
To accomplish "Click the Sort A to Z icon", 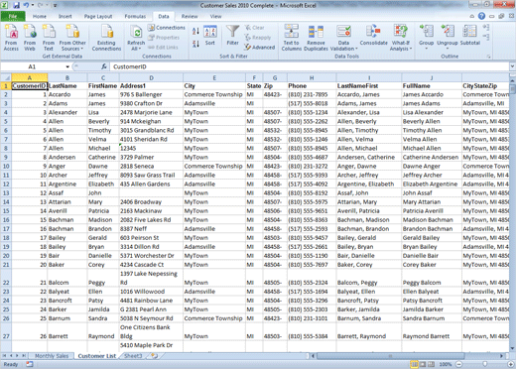I will pyautogui.click(x=195, y=32).
